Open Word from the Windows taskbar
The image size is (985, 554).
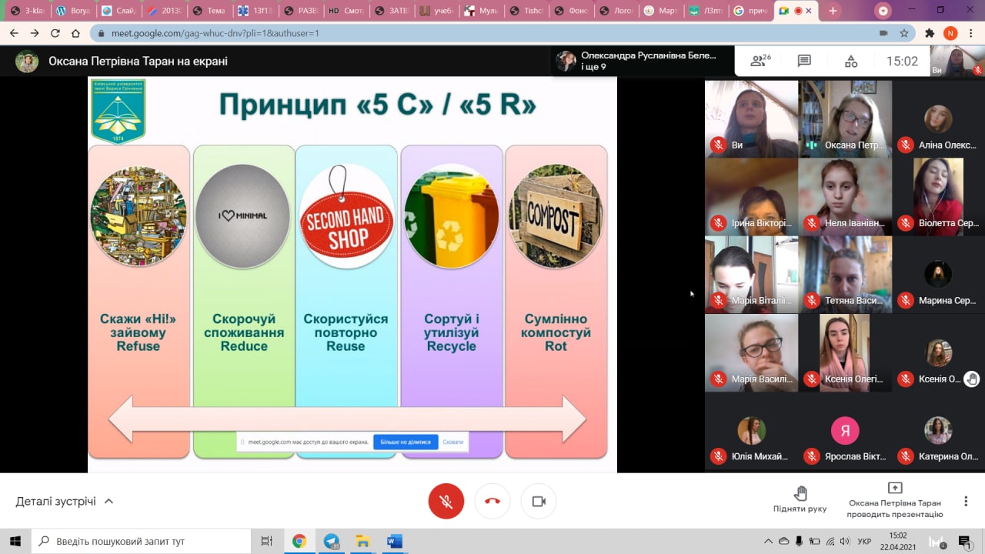tap(395, 541)
